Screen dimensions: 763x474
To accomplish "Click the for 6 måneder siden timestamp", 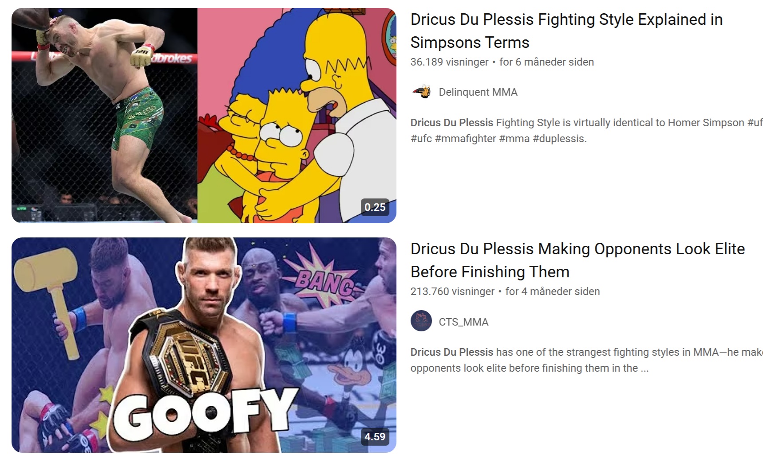I will [546, 62].
